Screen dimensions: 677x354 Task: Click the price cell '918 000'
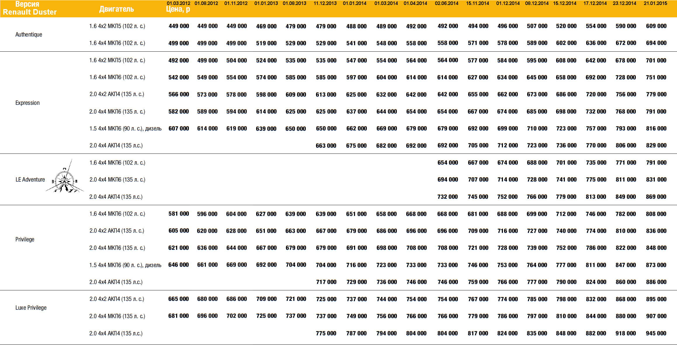coord(626,333)
